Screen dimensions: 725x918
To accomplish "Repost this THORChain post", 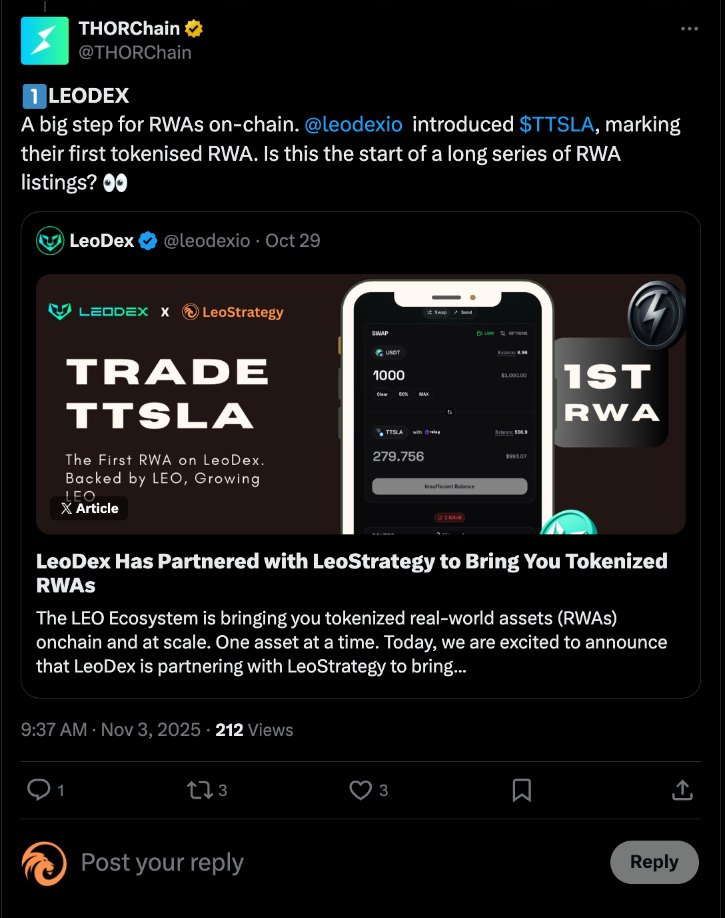I will pyautogui.click(x=199, y=791).
